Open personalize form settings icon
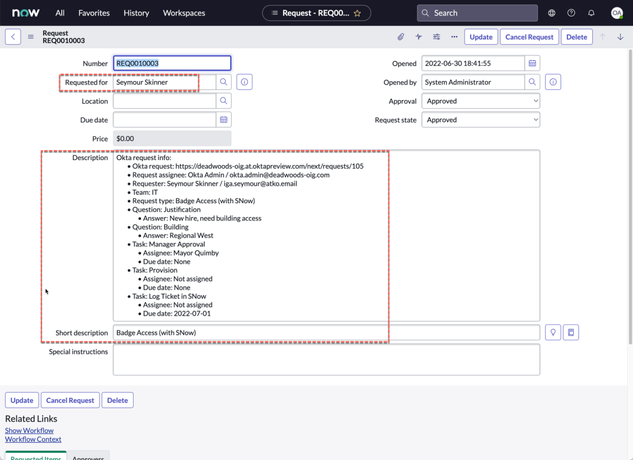 pyautogui.click(x=437, y=37)
